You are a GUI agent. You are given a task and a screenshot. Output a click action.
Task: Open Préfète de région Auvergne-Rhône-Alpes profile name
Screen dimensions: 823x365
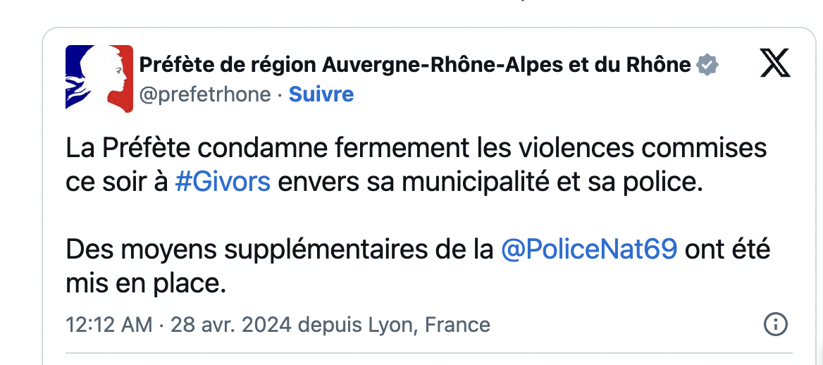tap(414, 65)
